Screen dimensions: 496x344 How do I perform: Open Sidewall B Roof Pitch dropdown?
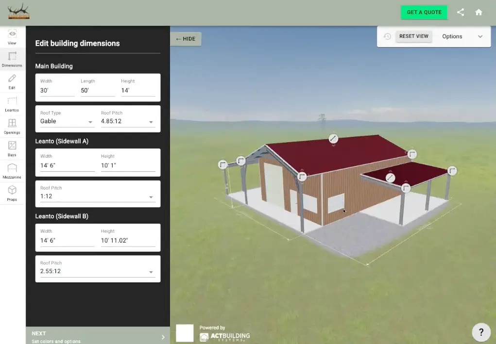[x=97, y=271]
